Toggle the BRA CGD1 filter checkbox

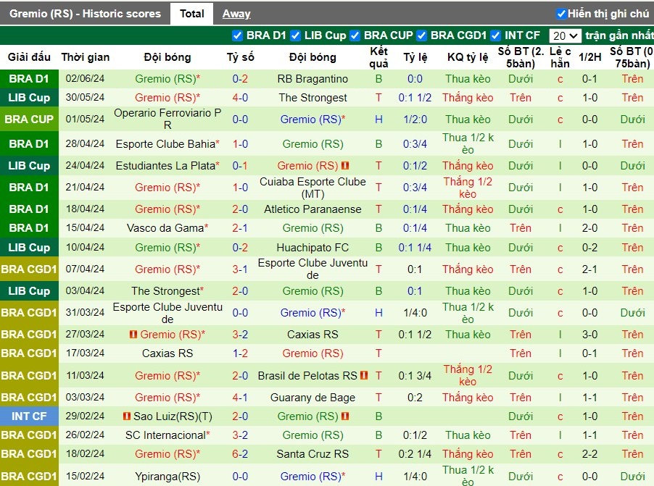click(422, 35)
